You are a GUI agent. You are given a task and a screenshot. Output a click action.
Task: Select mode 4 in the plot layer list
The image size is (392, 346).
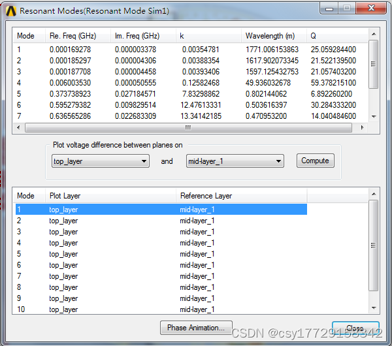161,243
